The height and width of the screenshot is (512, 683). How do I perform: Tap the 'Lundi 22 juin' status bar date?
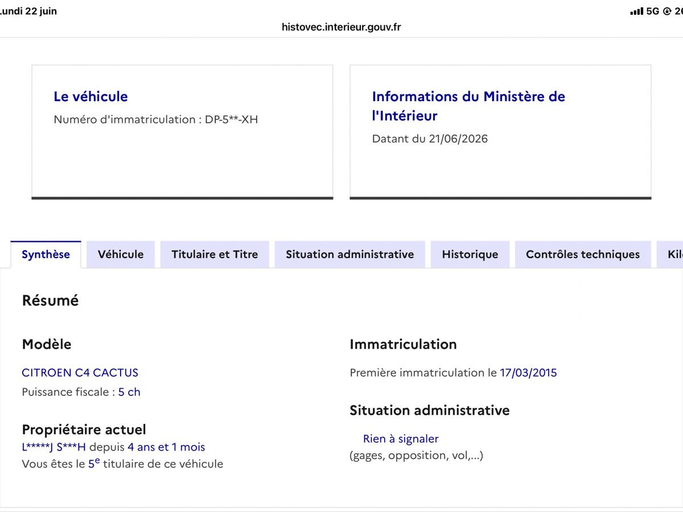point(28,11)
